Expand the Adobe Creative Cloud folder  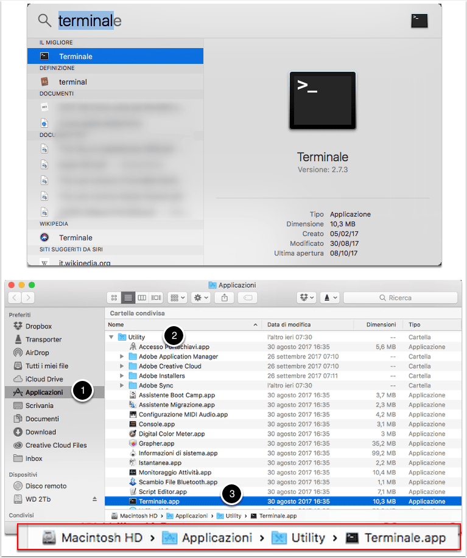(122, 366)
